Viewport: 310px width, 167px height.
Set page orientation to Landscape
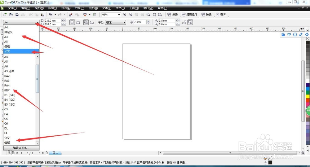78,23
